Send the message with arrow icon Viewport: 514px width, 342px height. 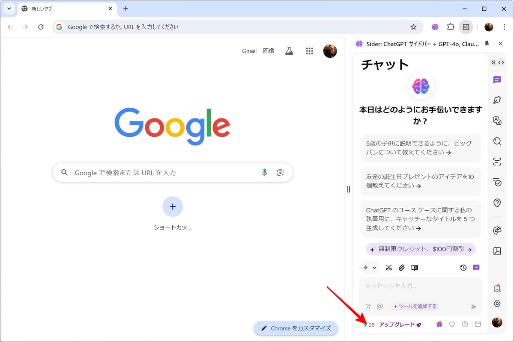pos(474,307)
